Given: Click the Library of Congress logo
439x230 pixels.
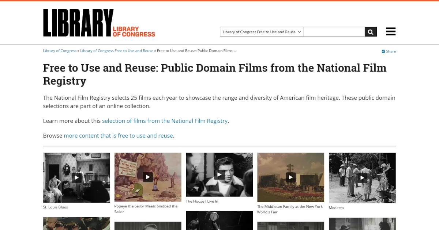Looking at the screenshot, I should pyautogui.click(x=99, y=23).
